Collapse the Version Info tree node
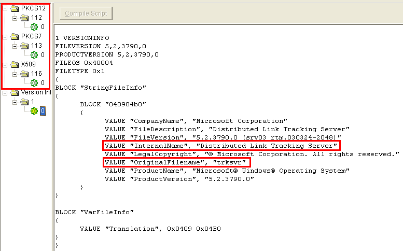The image size is (403, 251). pos(5,92)
